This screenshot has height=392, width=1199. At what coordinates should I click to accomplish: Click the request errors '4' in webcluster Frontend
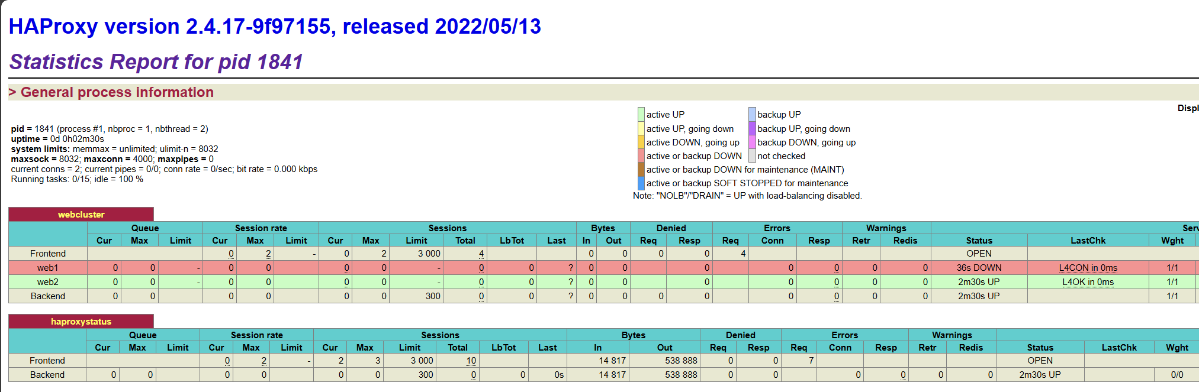[x=743, y=254]
